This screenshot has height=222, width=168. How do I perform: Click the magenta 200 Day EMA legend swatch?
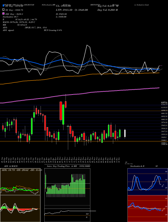(4, 14)
